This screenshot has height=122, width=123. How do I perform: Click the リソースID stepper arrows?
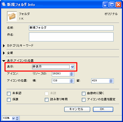click(x=71, y=74)
